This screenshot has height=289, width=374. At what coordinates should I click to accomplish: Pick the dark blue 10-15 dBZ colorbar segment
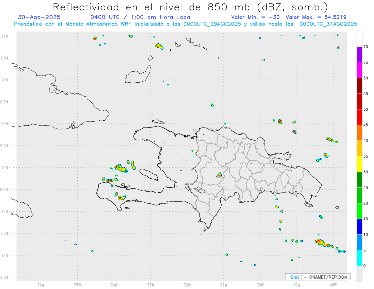tap(359, 227)
